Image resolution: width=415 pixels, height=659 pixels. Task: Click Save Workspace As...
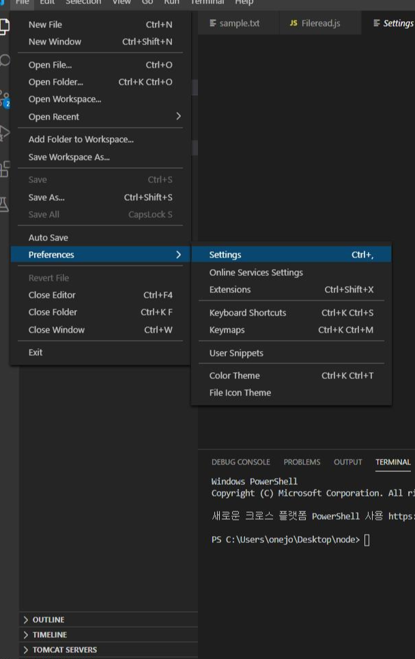coord(100,157)
